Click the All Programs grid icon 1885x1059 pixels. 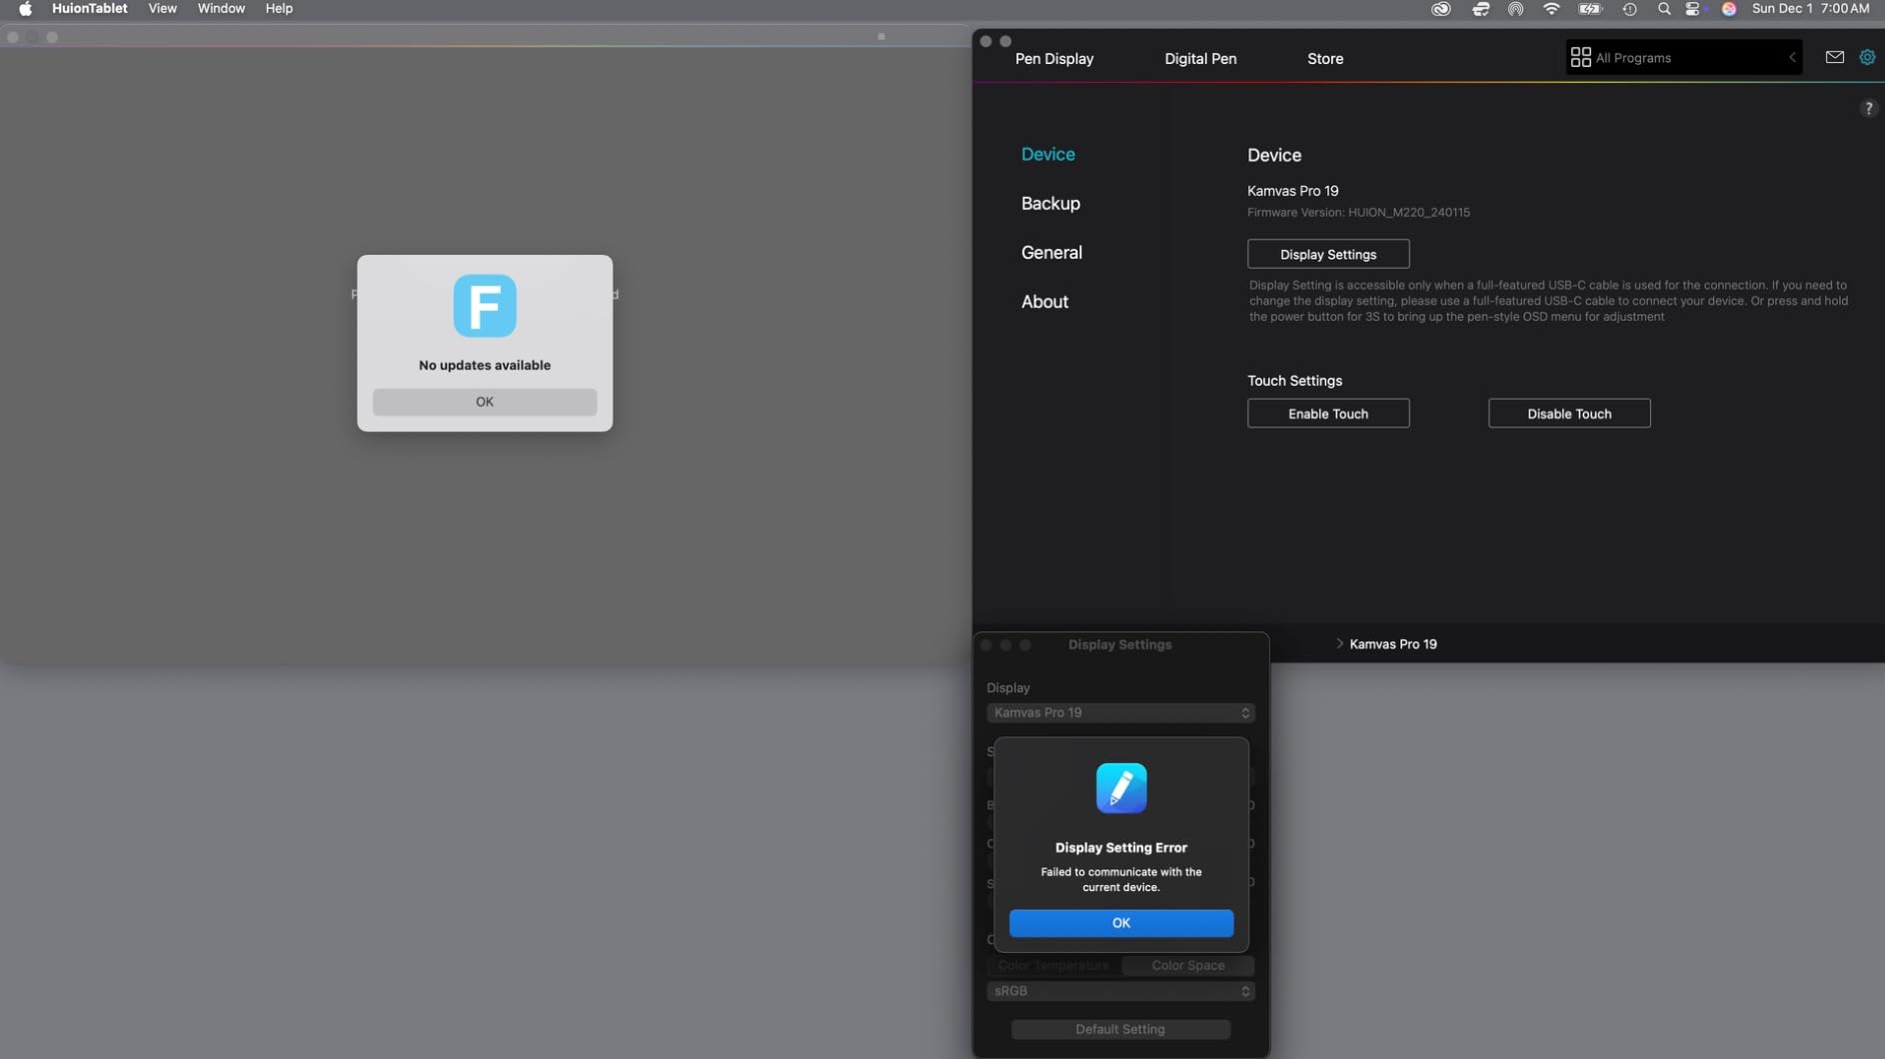click(1580, 58)
